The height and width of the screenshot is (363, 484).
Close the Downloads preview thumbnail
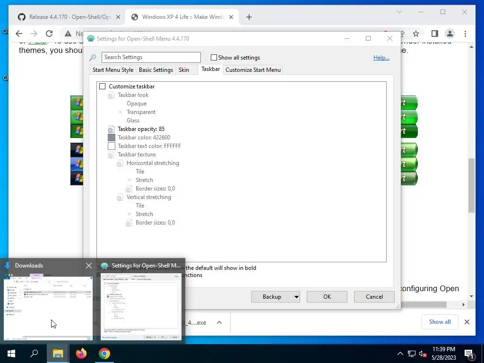[x=88, y=266]
